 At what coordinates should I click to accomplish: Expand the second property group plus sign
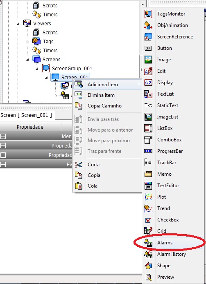click(x=3, y=146)
